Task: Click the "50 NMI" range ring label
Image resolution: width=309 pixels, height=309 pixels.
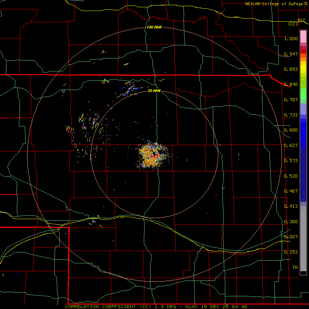Action: click(154, 91)
